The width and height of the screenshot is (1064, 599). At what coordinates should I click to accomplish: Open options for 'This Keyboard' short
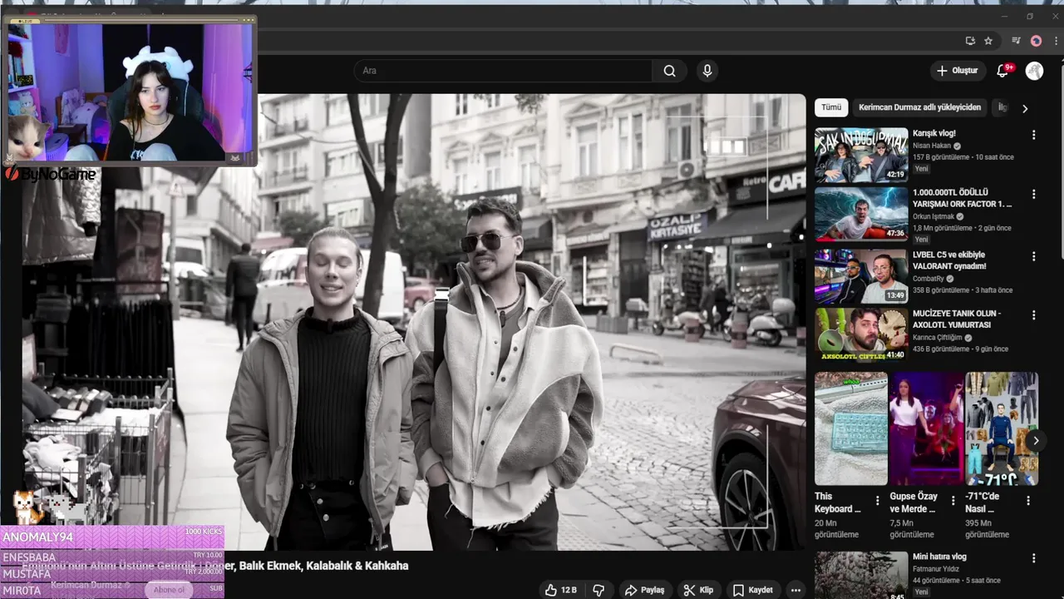point(877,501)
